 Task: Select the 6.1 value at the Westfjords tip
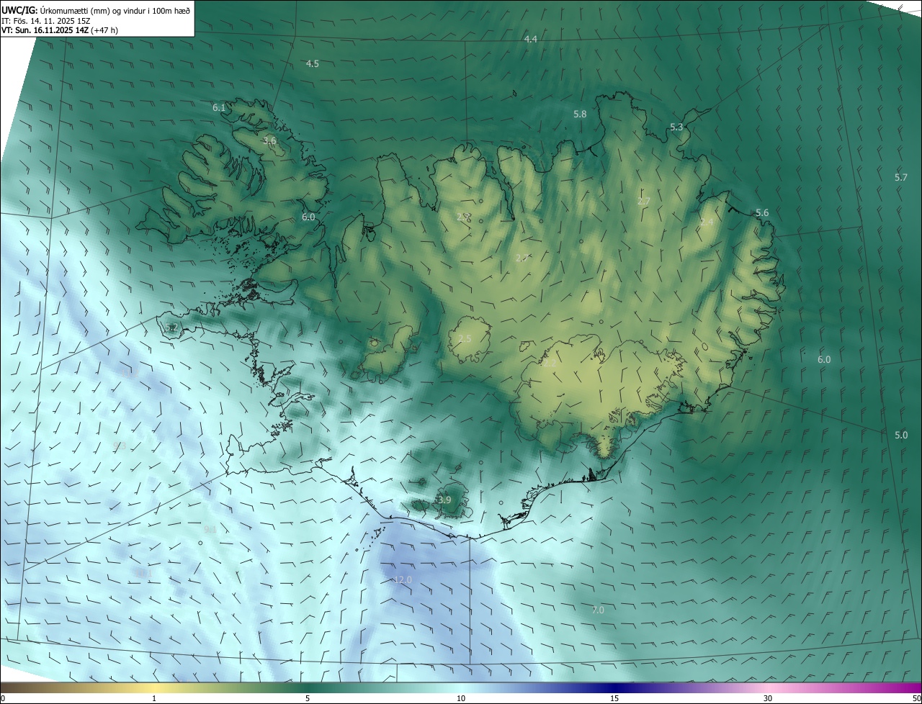219,107
